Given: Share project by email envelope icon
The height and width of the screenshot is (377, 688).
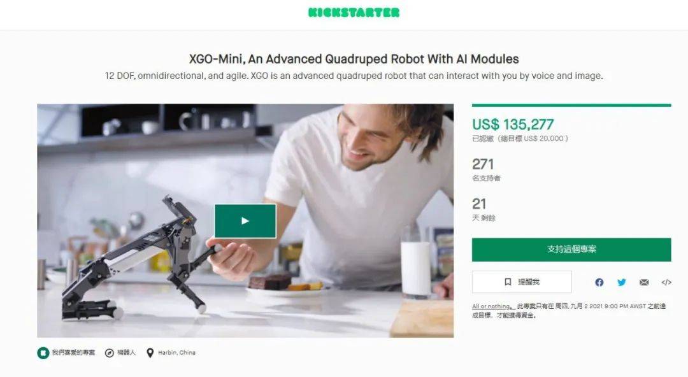Looking at the screenshot, I should click(x=643, y=282).
